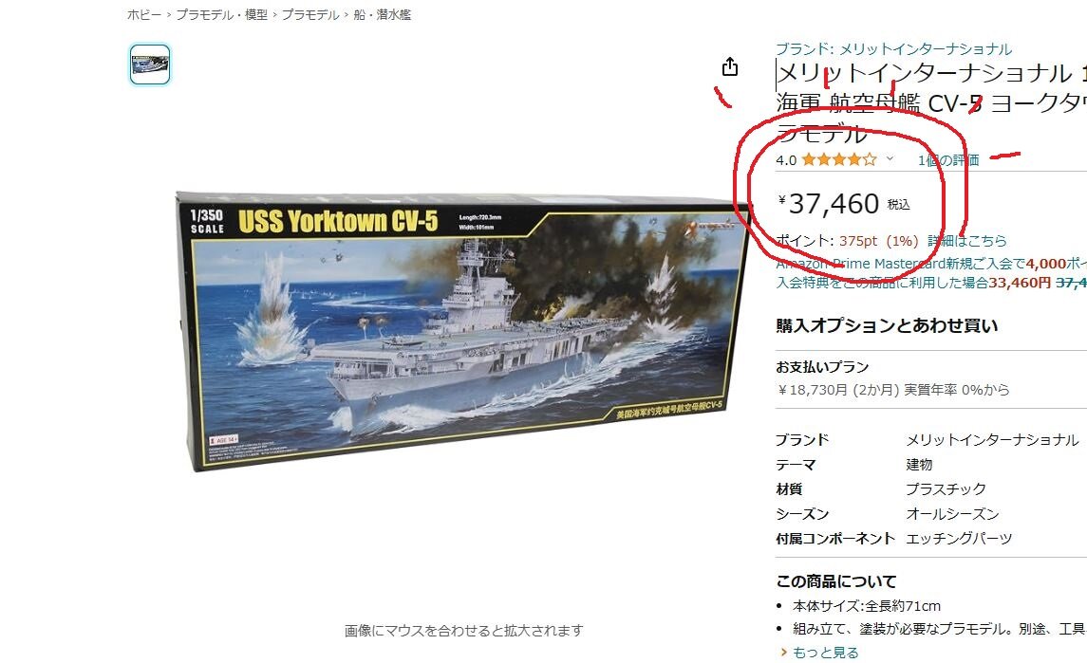
Task: Click the chevron icon beside もっと見る
Action: pos(783,653)
